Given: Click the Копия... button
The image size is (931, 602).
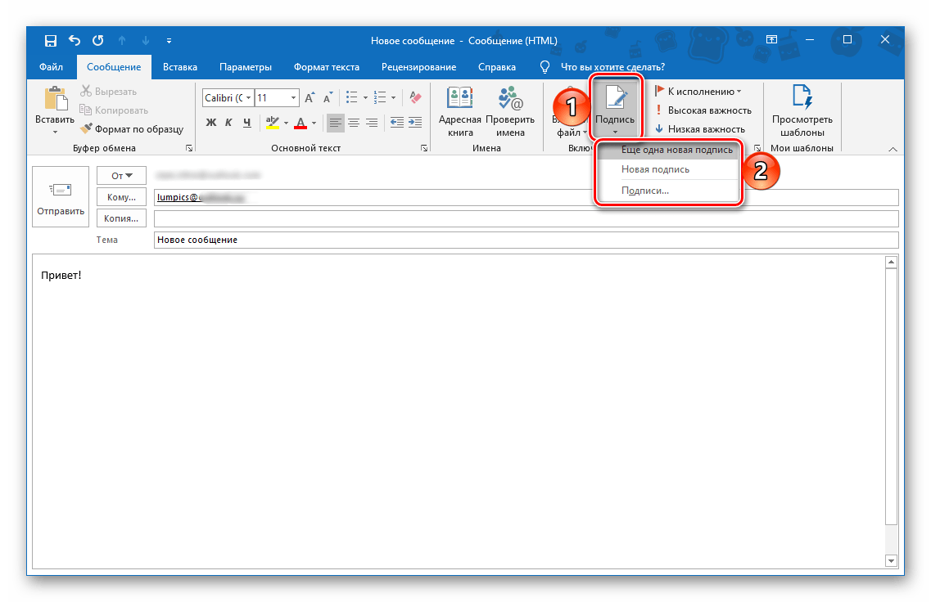Looking at the screenshot, I should (122, 218).
